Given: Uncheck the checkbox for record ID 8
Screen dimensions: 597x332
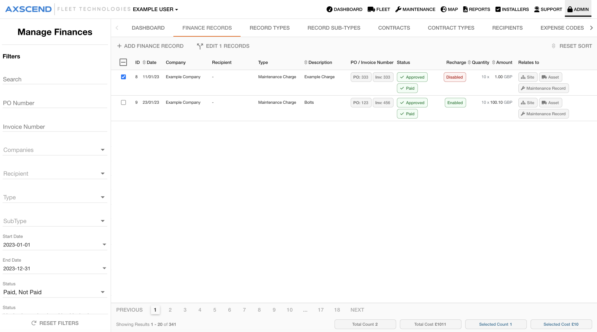Looking at the screenshot, I should (x=123, y=77).
